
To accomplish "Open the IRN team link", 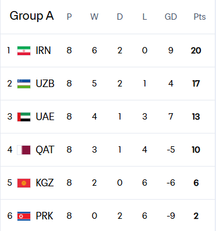I will (x=43, y=50).
